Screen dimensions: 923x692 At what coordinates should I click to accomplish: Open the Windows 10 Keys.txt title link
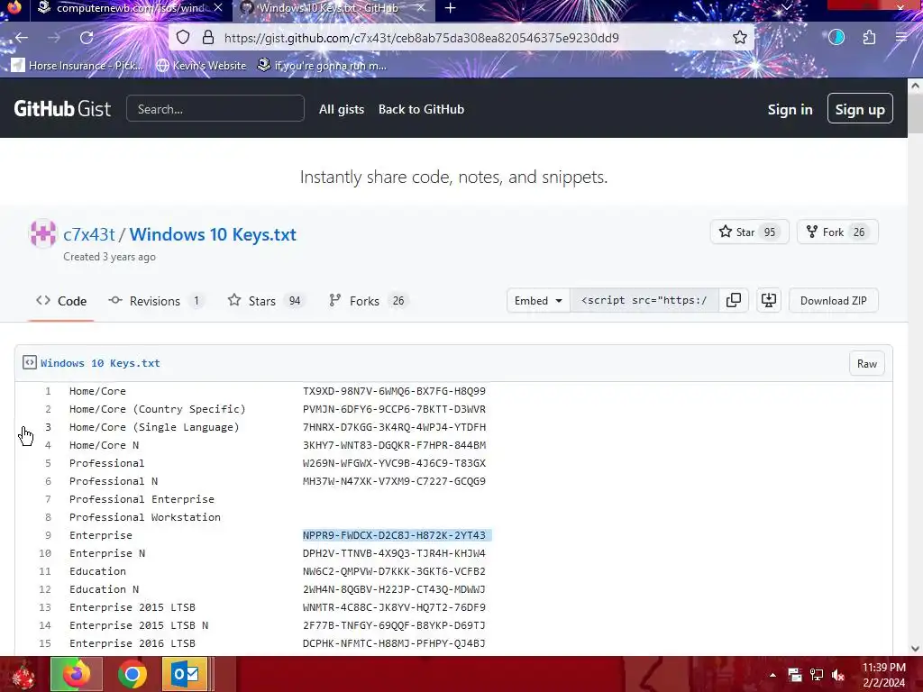coord(213,234)
